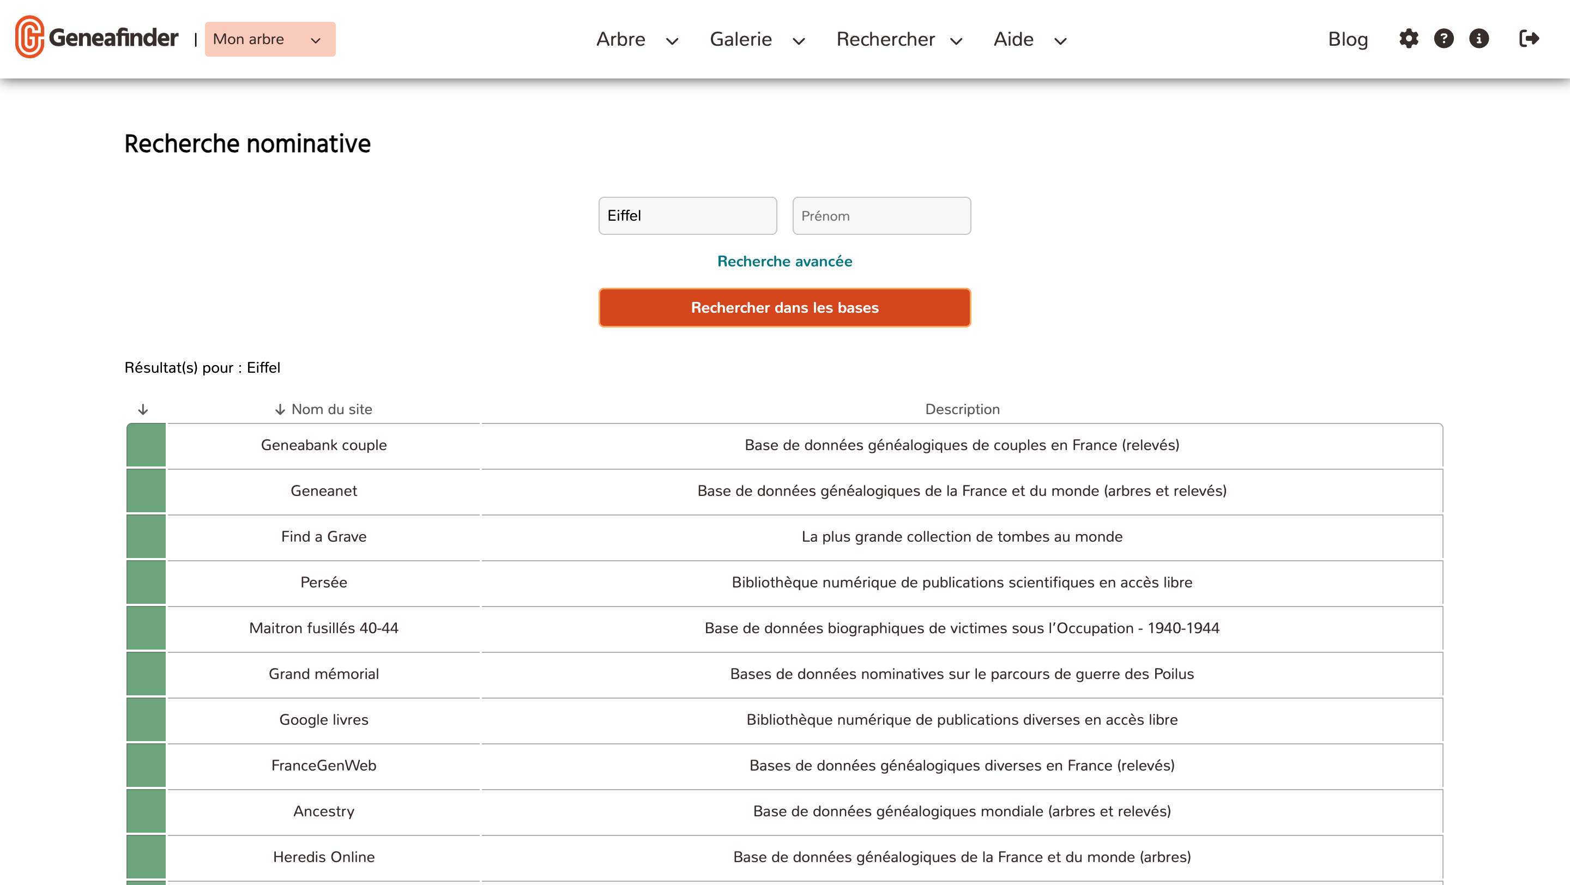1570x885 pixels.
Task: Click the Geneafinder logo
Action: pyautogui.click(x=97, y=38)
